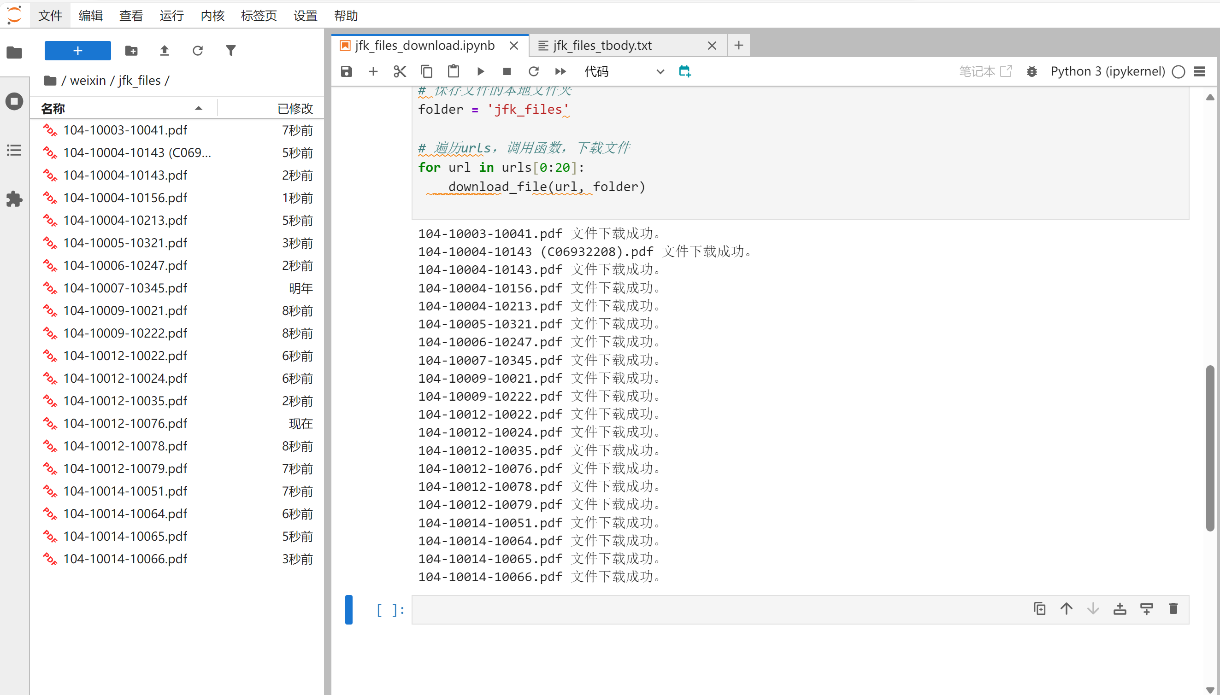Screen dimensions: 1220x695
Task: Open the kernel status hamburger menu
Action: [x=1199, y=71]
